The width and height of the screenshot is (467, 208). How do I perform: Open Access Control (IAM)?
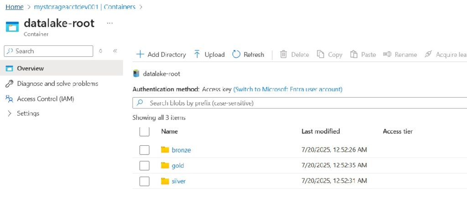tap(46, 99)
